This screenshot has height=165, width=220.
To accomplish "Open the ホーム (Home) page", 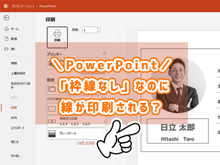I will point(14,29).
